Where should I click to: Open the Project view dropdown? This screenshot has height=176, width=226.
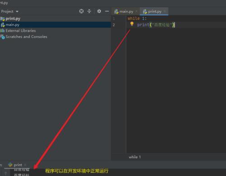click(9, 11)
